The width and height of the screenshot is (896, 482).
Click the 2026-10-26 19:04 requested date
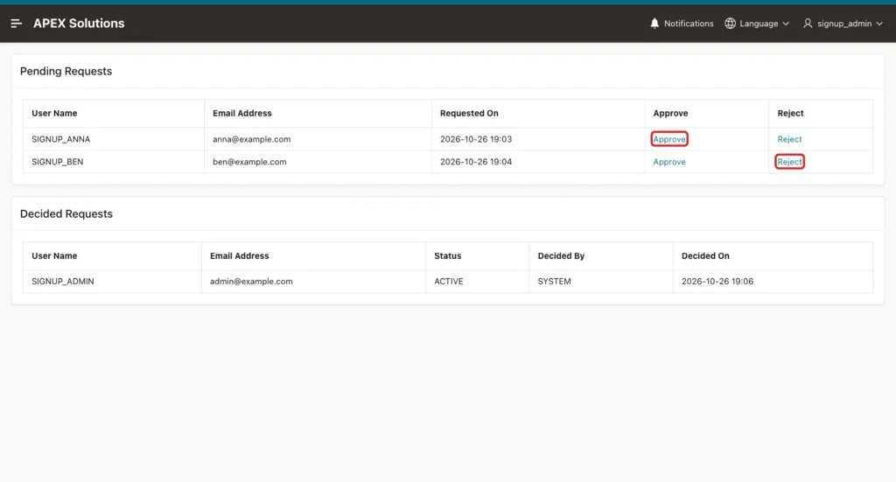tap(475, 162)
